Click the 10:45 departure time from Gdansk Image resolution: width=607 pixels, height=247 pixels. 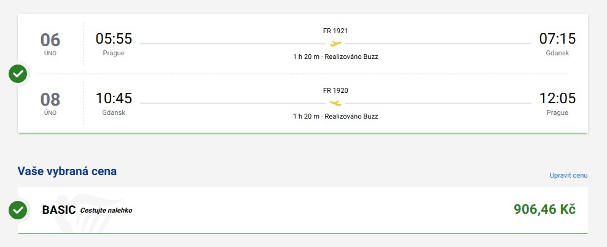114,98
